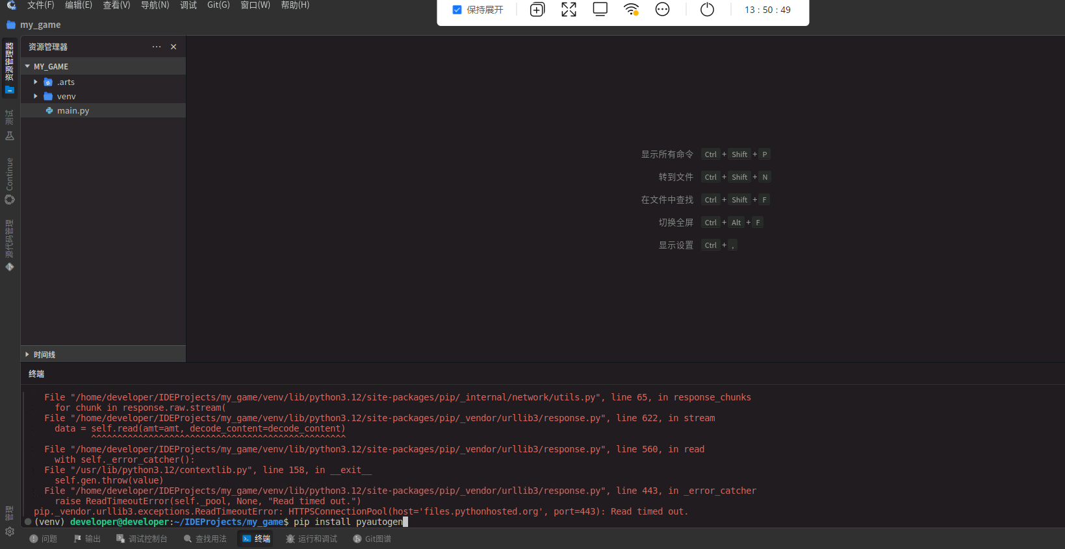This screenshot has width=1065, height=549.
Task: Click the response.py line 560 traceback entry
Action: click(374, 449)
